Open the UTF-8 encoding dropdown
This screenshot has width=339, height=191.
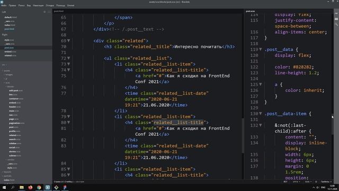tap(296, 181)
